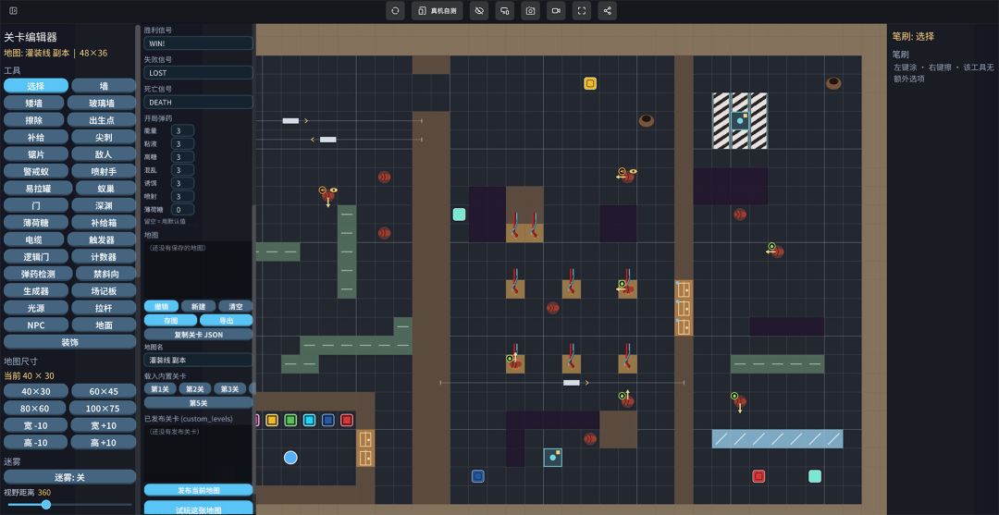
Task: Click the share icon
Action: [x=607, y=11]
